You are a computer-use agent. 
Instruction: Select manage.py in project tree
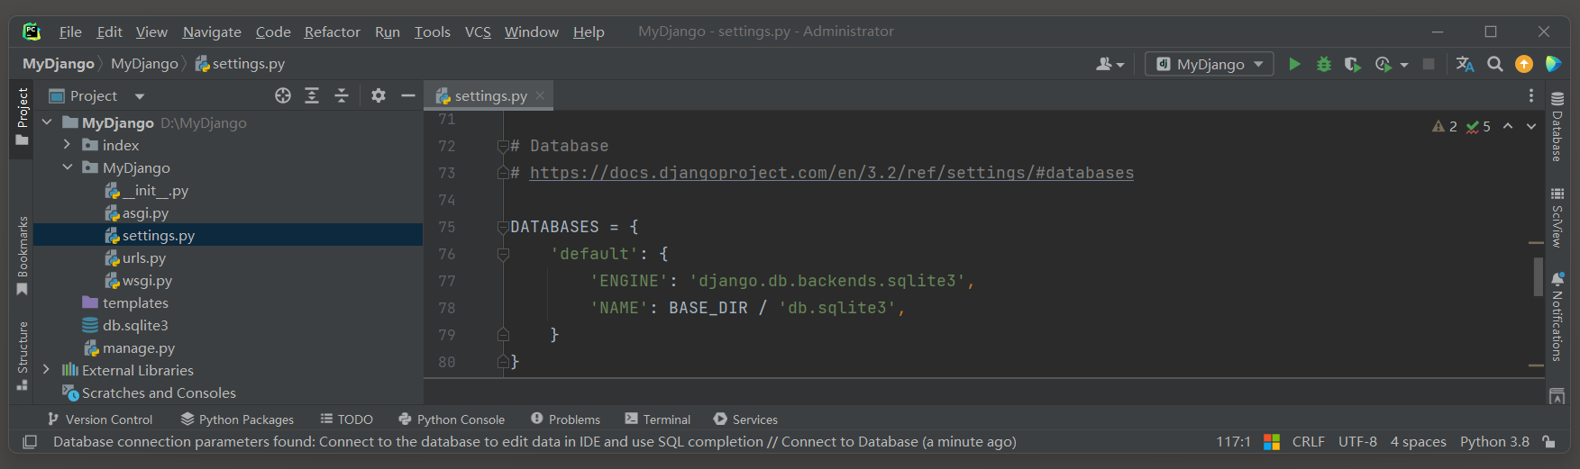pos(138,347)
